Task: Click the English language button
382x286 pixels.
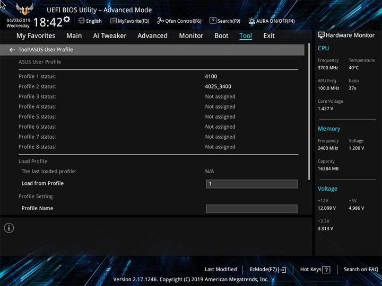Action: click(94, 21)
